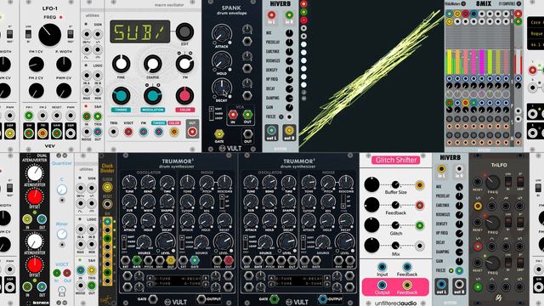The image size is (544, 306).
Task: Click the top red OFFSET knob on Dual Atenuverter
Action: (35, 196)
